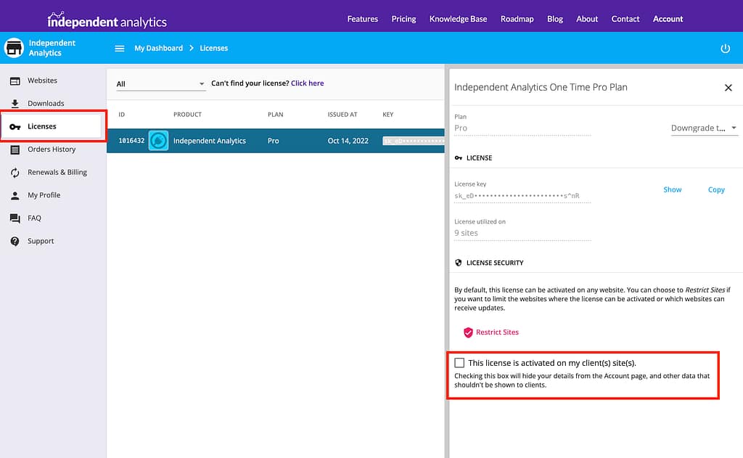Copy the license key
The width and height of the screenshot is (743, 458).
pos(716,189)
